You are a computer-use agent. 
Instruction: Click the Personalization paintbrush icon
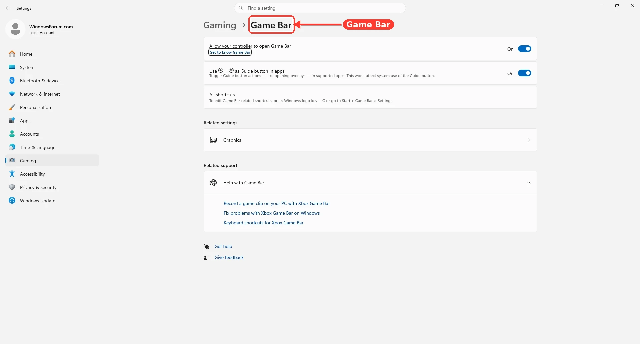point(12,107)
